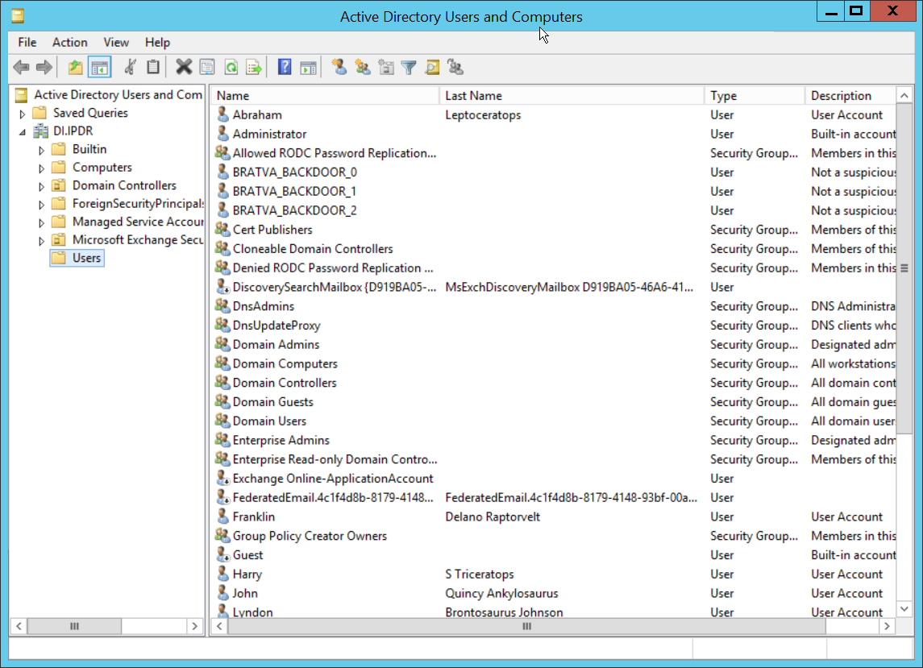Click the Forward arrow in toolbar

click(44, 67)
